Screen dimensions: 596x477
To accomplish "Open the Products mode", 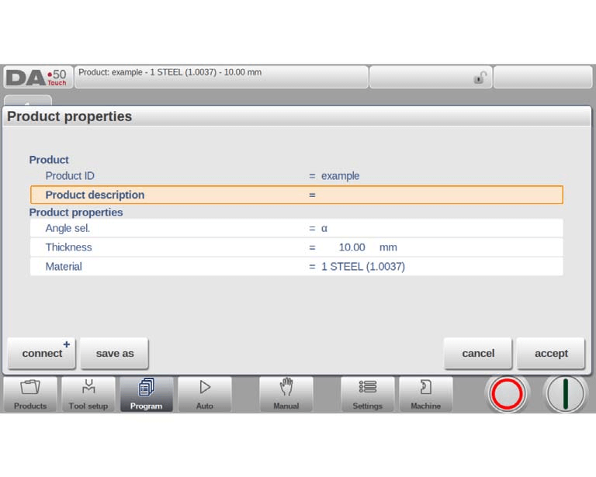I will coord(30,394).
